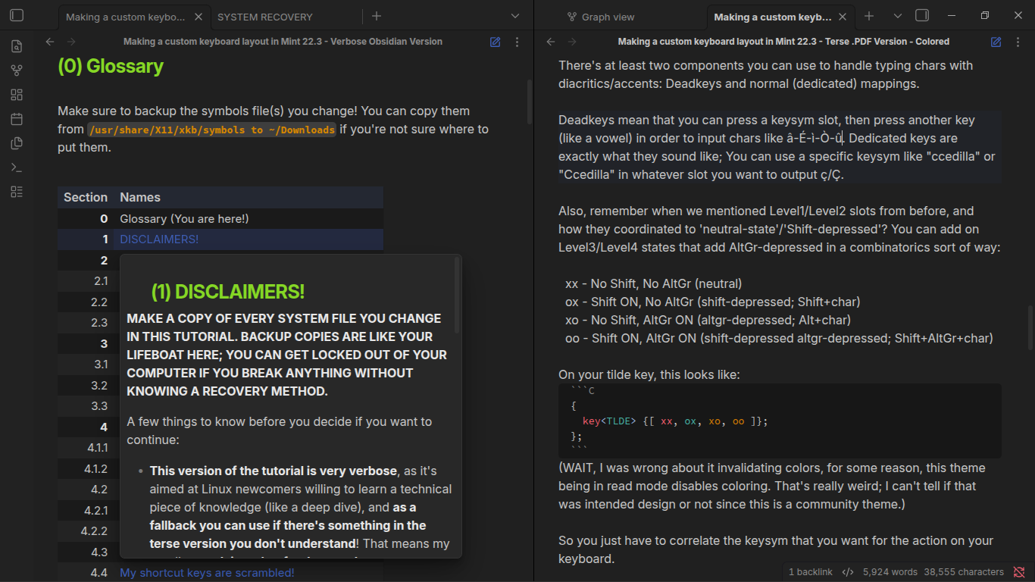Click the bottom list icon in left ribbon

tap(17, 192)
